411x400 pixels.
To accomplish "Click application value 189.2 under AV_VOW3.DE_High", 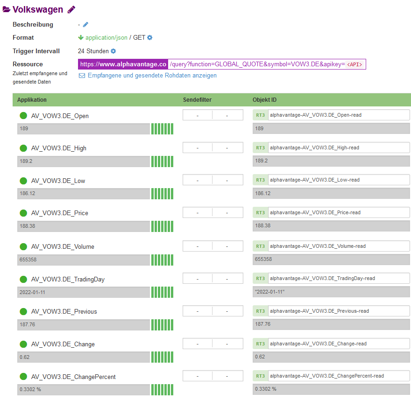I will pos(84,161).
